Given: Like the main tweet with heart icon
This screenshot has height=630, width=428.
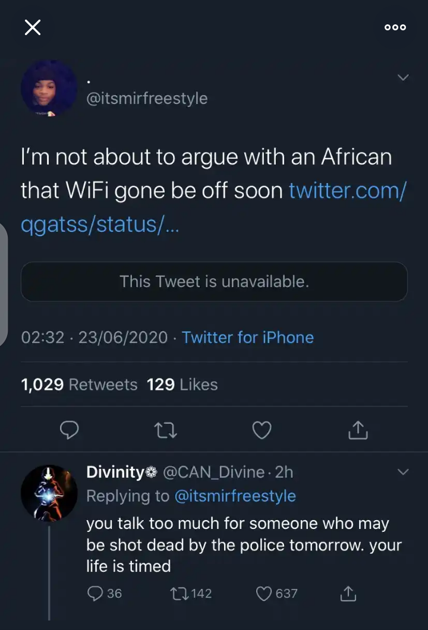Looking at the screenshot, I should coord(262,430).
